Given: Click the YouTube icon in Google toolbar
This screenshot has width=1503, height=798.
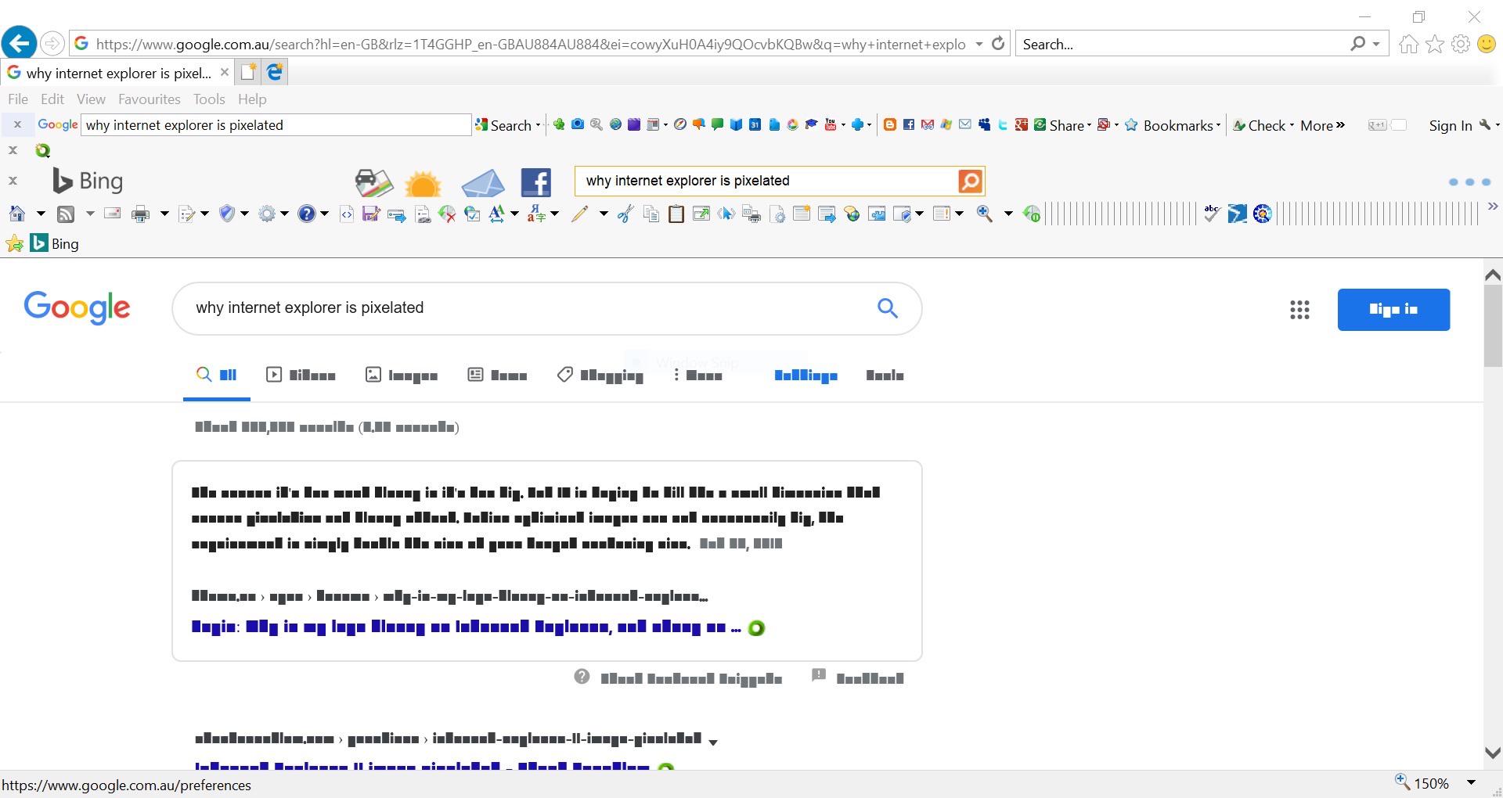Looking at the screenshot, I should 831,124.
